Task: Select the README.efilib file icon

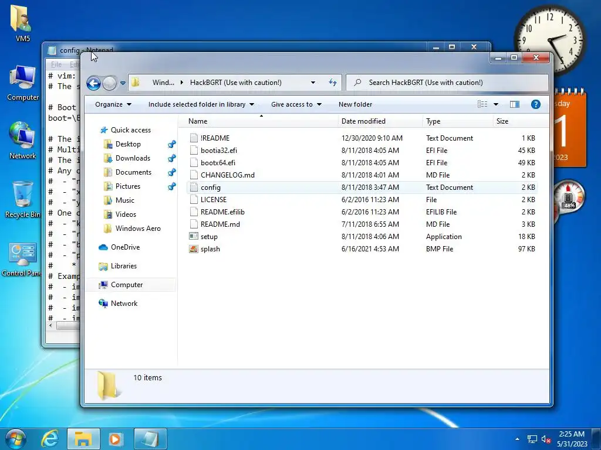Action: [x=194, y=212]
